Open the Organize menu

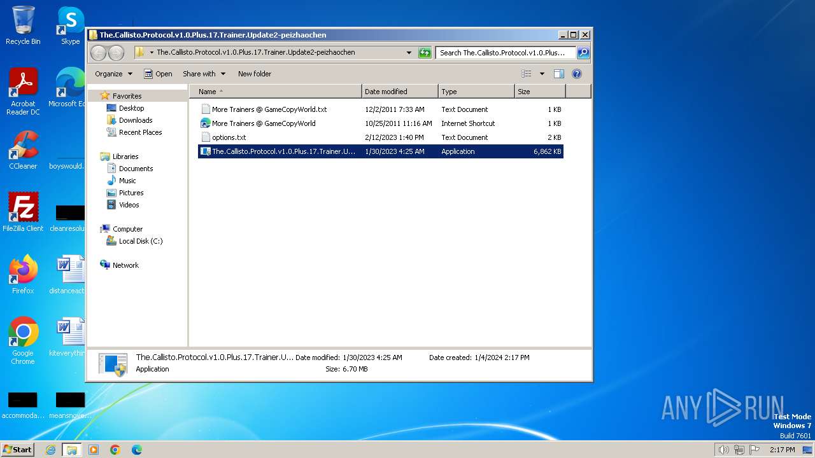[113, 74]
